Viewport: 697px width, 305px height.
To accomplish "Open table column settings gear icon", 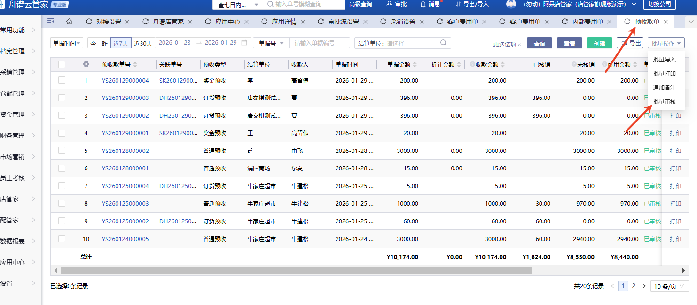I will [86, 64].
